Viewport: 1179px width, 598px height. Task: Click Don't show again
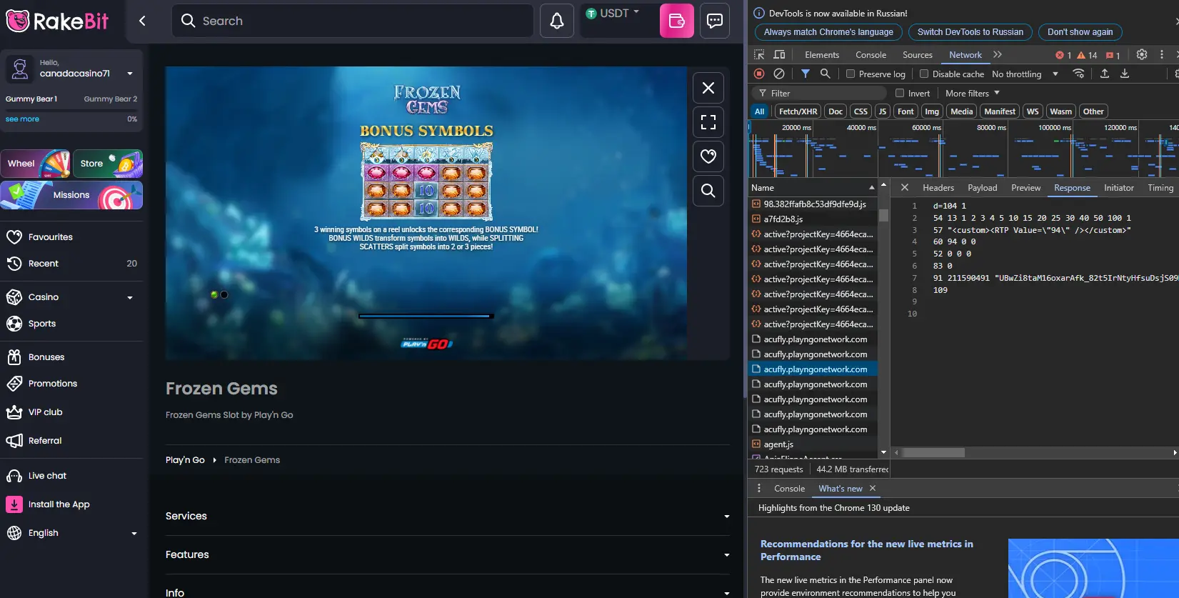(1080, 32)
